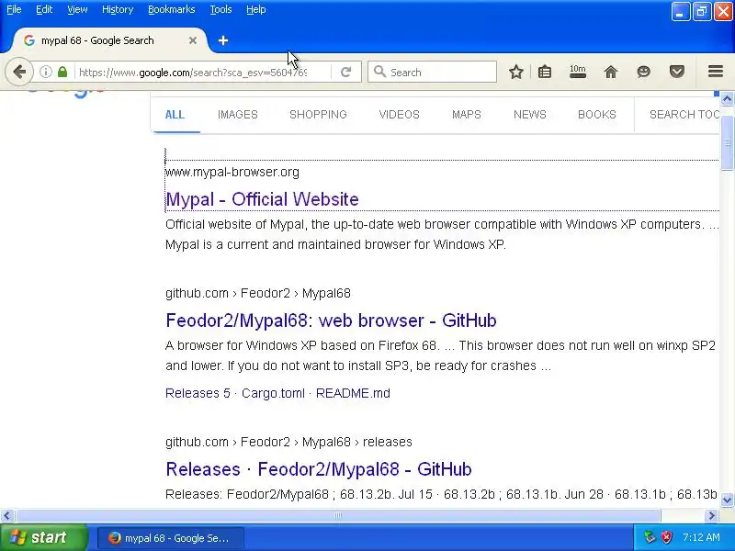The width and height of the screenshot is (735, 551).
Task: Open the History menu
Action: pyautogui.click(x=118, y=9)
